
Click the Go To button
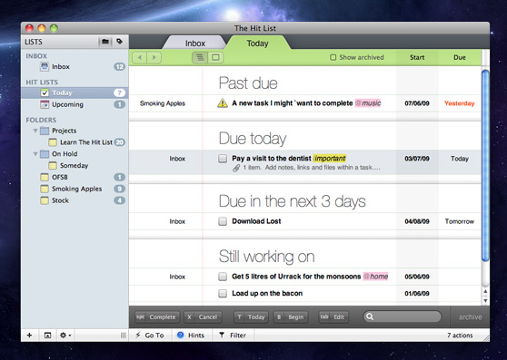(x=150, y=336)
